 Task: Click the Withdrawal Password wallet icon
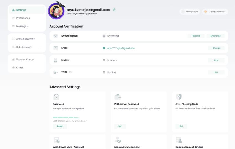(x=118, y=97)
